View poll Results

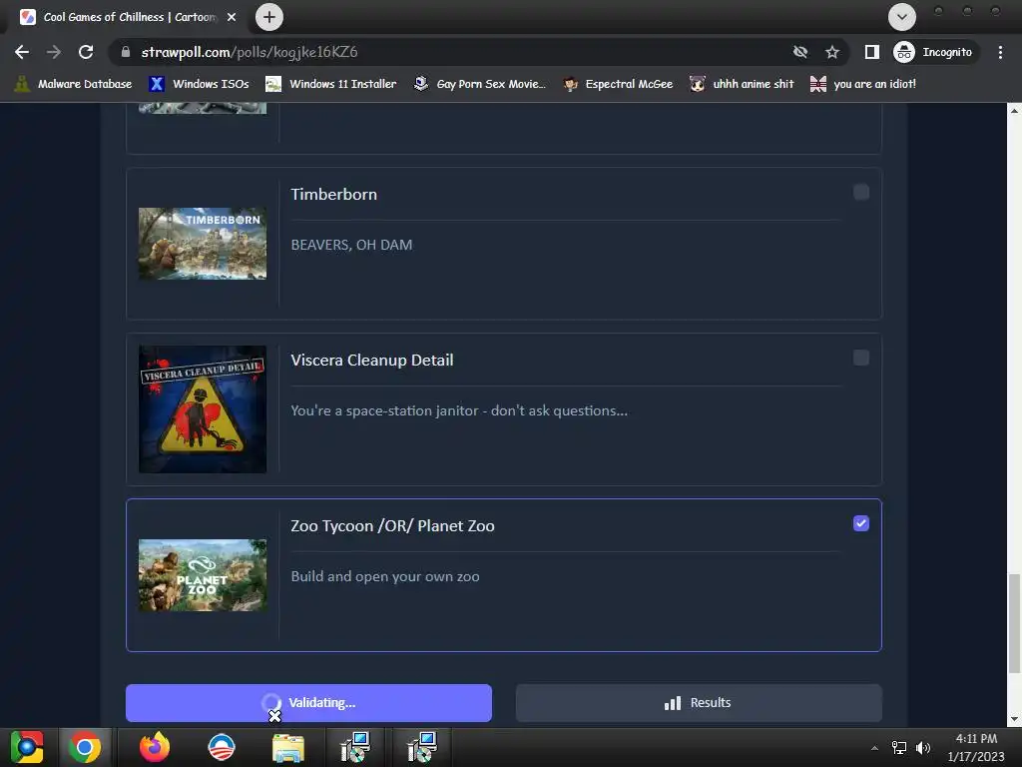699,702
